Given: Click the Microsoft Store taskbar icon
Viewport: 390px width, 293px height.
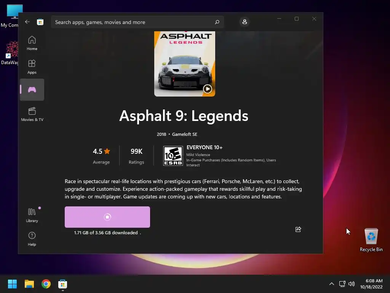Looking at the screenshot, I should pyautogui.click(x=63, y=284).
